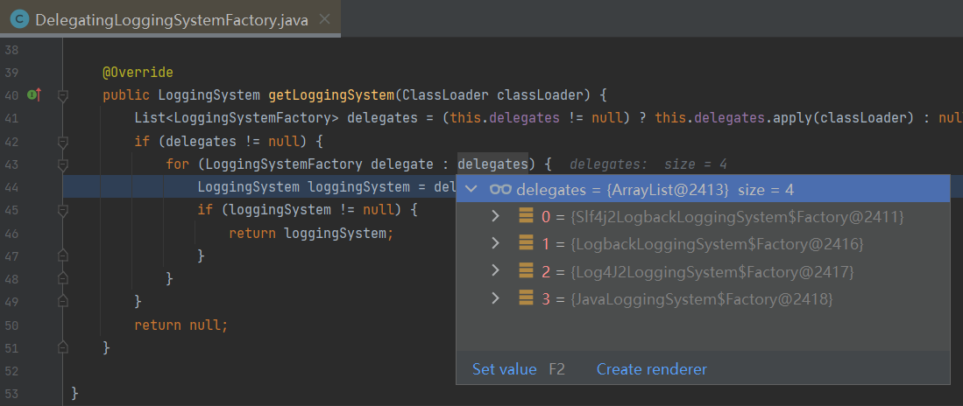Click line number 53 in the gutter

coord(11,393)
